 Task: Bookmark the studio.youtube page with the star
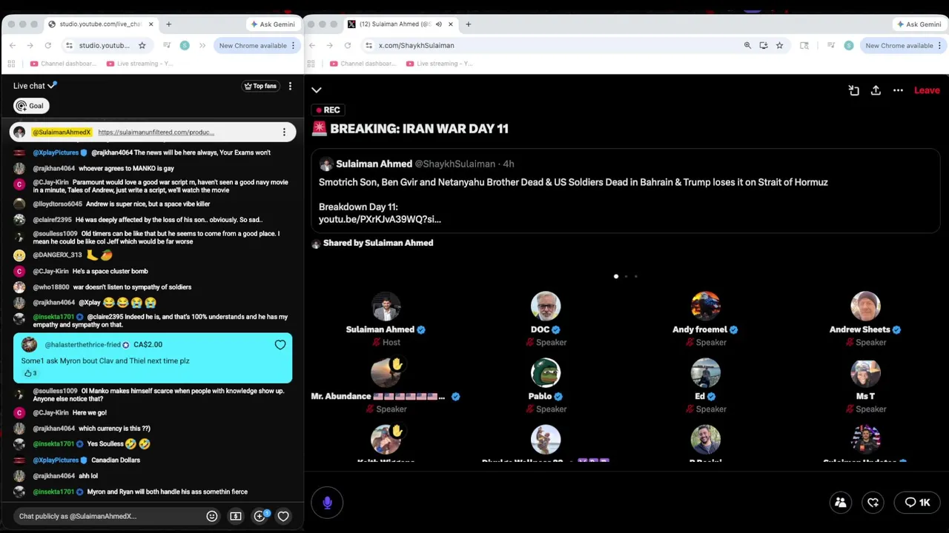click(x=142, y=45)
